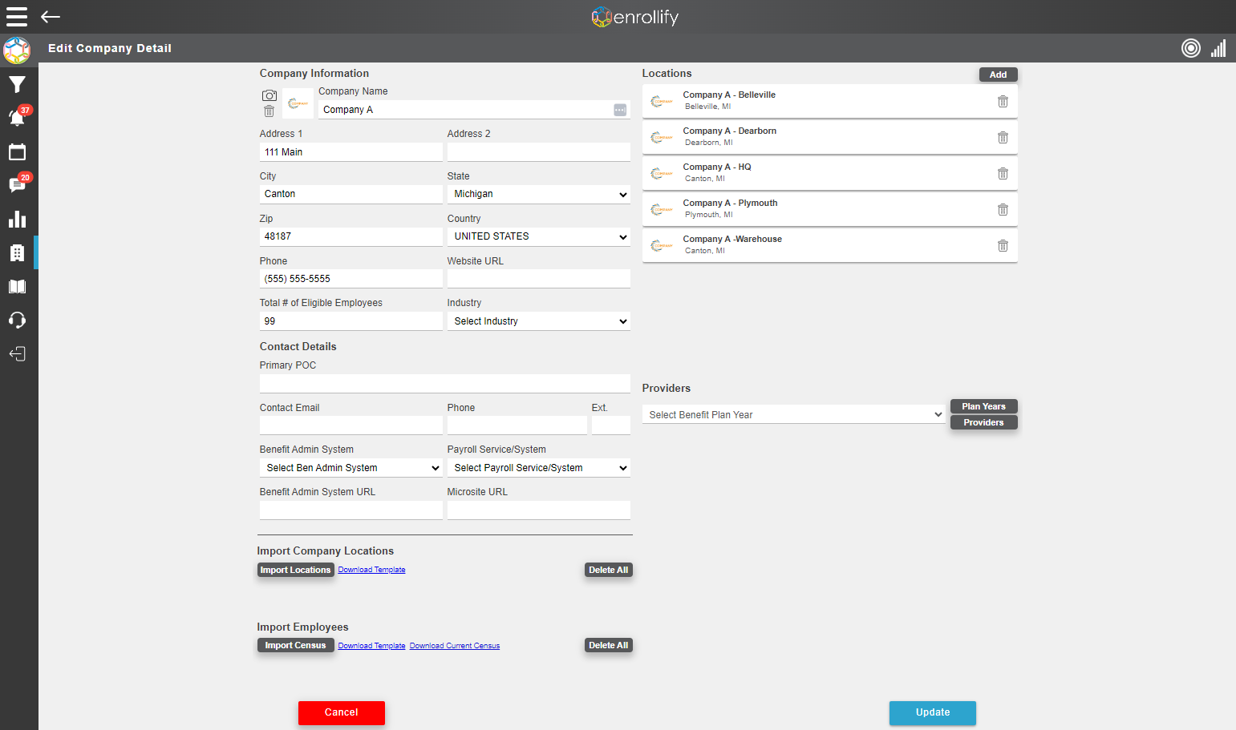Click the ellipsis button in Company Name field
The image size is (1236, 730).
click(620, 110)
